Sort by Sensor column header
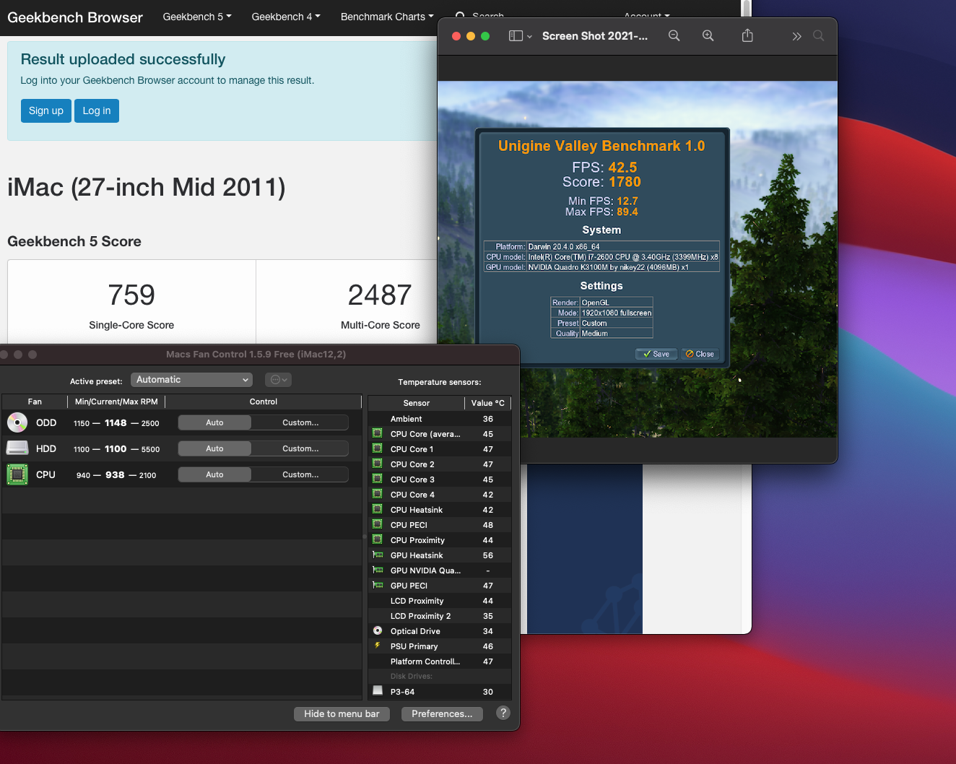The width and height of the screenshot is (956, 764). pyautogui.click(x=417, y=403)
